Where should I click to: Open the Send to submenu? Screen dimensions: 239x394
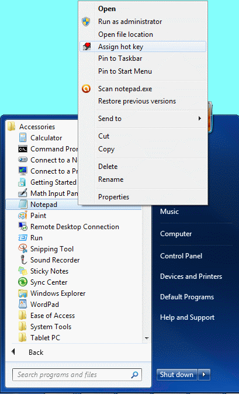pyautogui.click(x=143, y=118)
